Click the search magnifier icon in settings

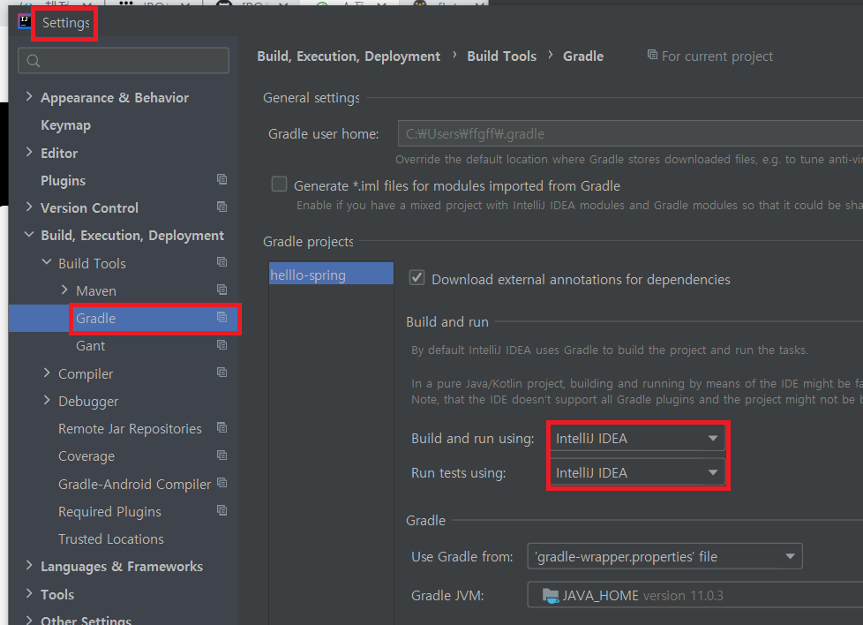tap(33, 61)
